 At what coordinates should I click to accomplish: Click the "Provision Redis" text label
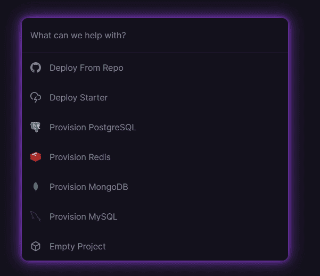click(80, 157)
